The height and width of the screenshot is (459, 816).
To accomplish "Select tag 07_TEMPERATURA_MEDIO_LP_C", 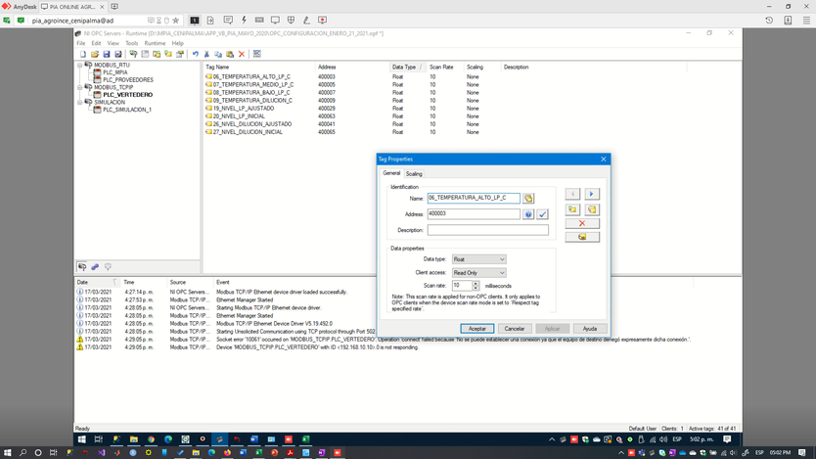I will click(x=252, y=84).
